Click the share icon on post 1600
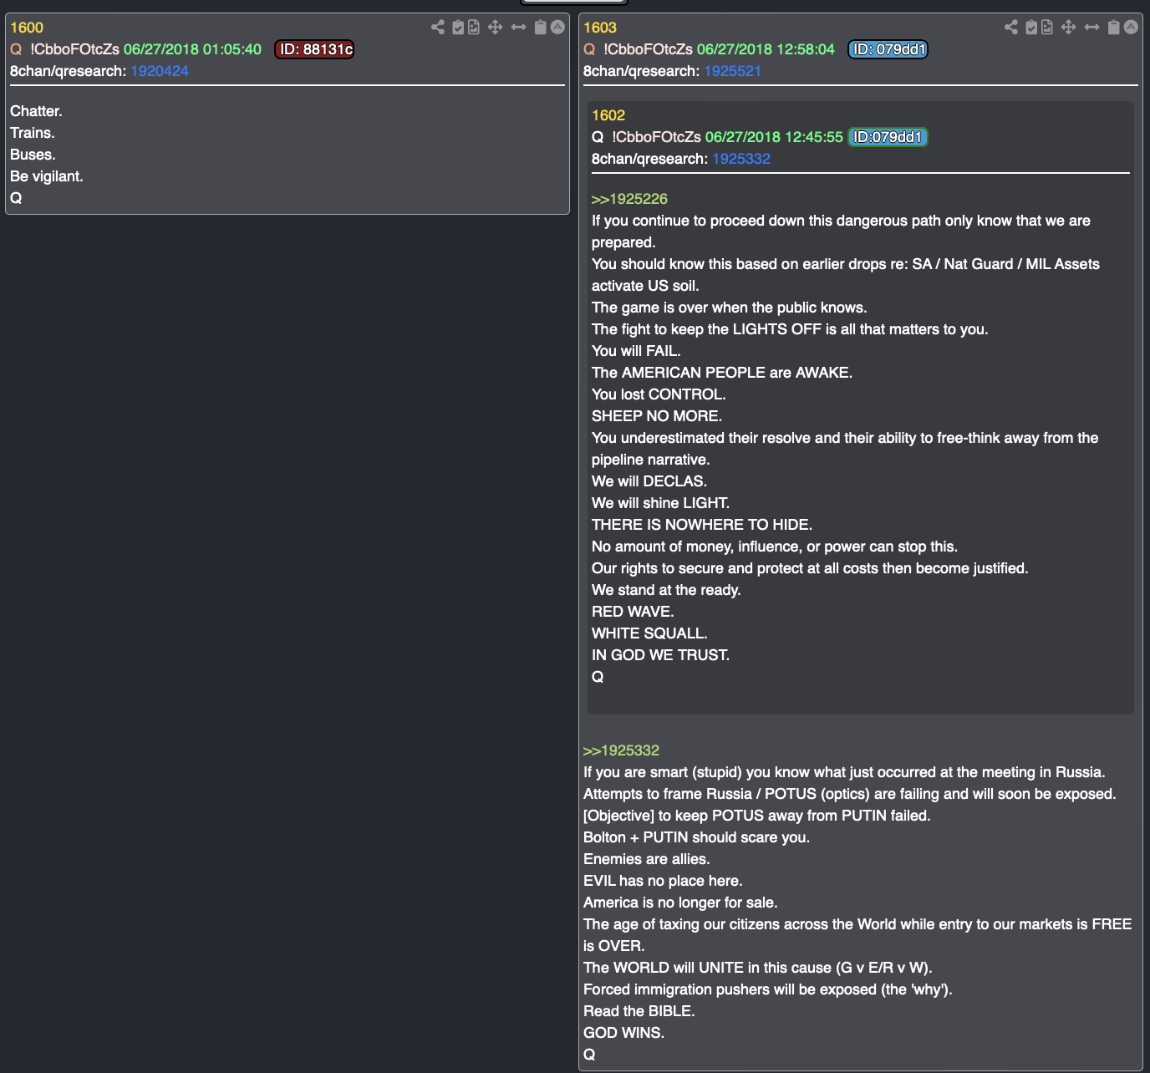 (x=438, y=28)
